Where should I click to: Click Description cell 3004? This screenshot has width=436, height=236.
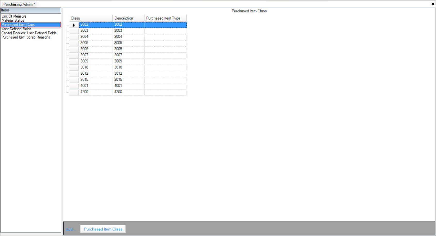(x=129, y=37)
